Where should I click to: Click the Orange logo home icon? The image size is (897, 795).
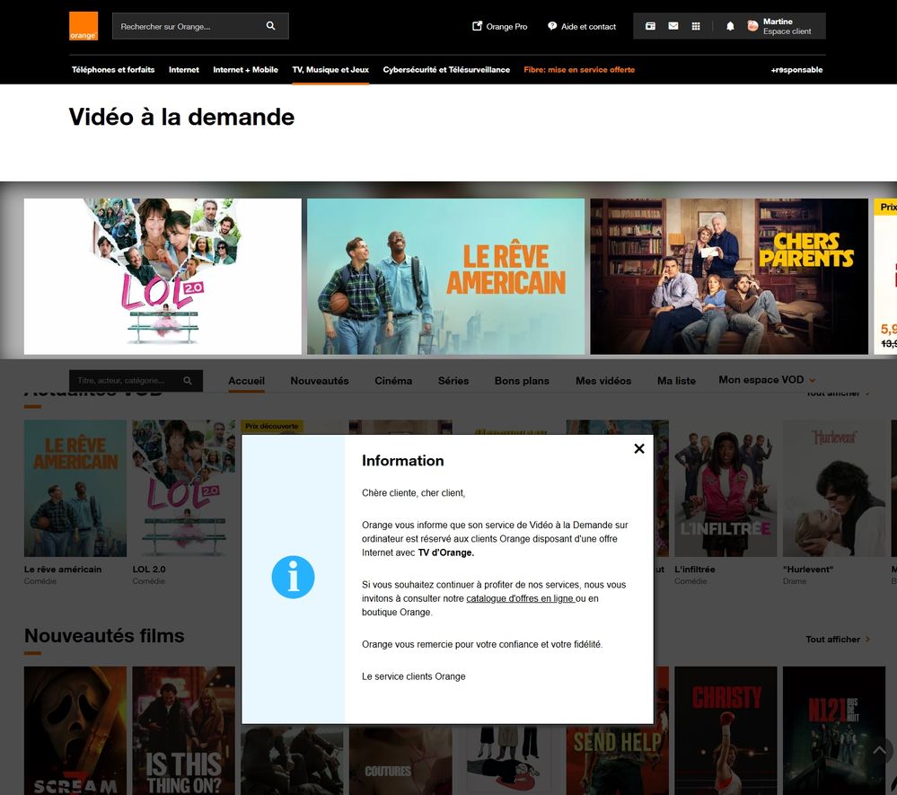point(84,26)
